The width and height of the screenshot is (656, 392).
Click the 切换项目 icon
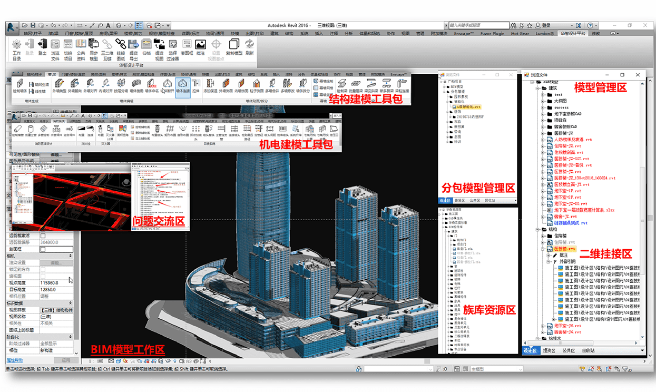tap(68, 44)
